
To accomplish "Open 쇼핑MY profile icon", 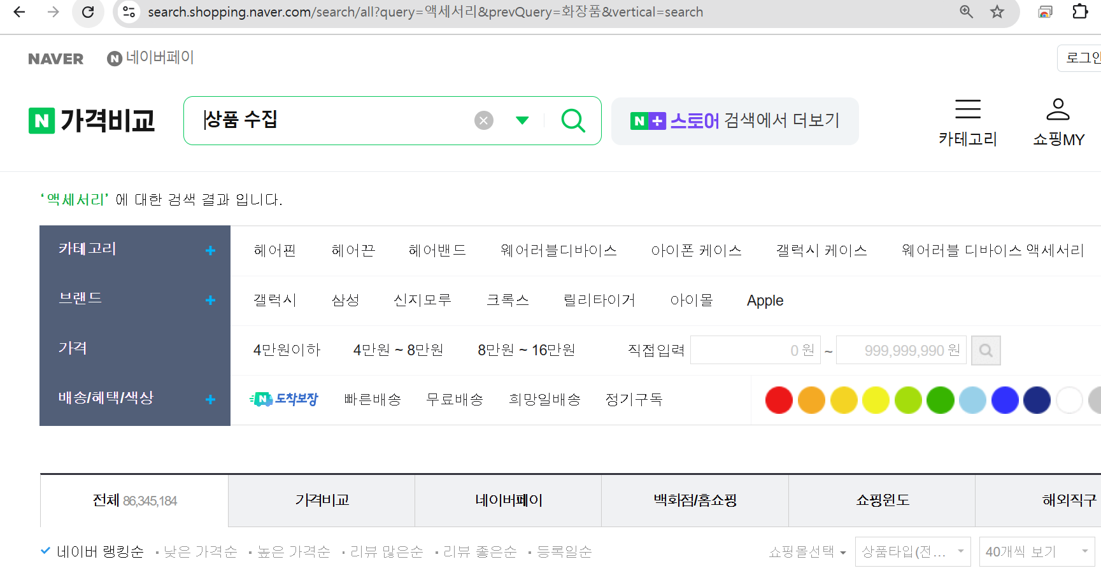I will click(1058, 110).
